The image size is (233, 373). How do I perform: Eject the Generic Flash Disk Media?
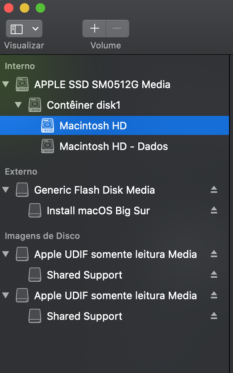click(x=214, y=190)
